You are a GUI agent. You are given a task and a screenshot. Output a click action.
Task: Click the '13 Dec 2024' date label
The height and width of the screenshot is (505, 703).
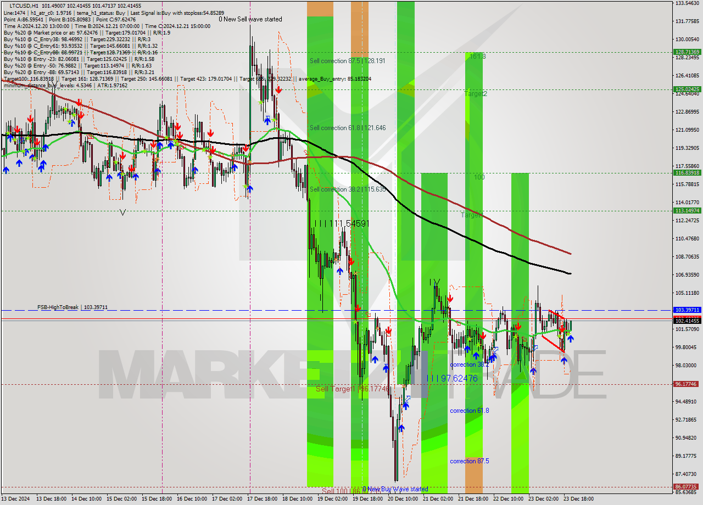coord(16,499)
